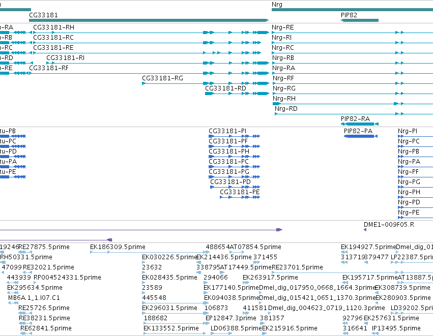Viewport: 433px width, 336px height.
Task: Select the CG33181 gene label
Action: (x=43, y=15)
